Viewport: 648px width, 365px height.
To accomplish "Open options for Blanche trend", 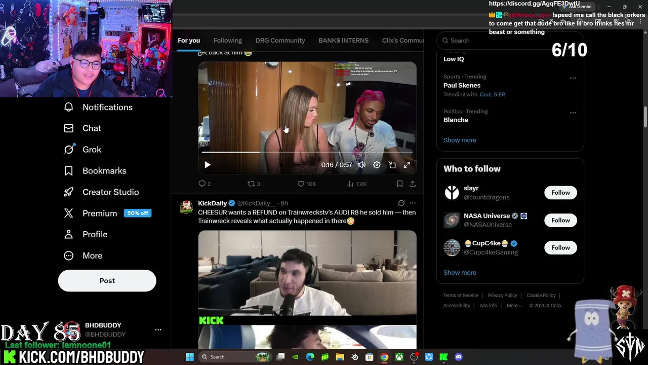I will [x=573, y=113].
